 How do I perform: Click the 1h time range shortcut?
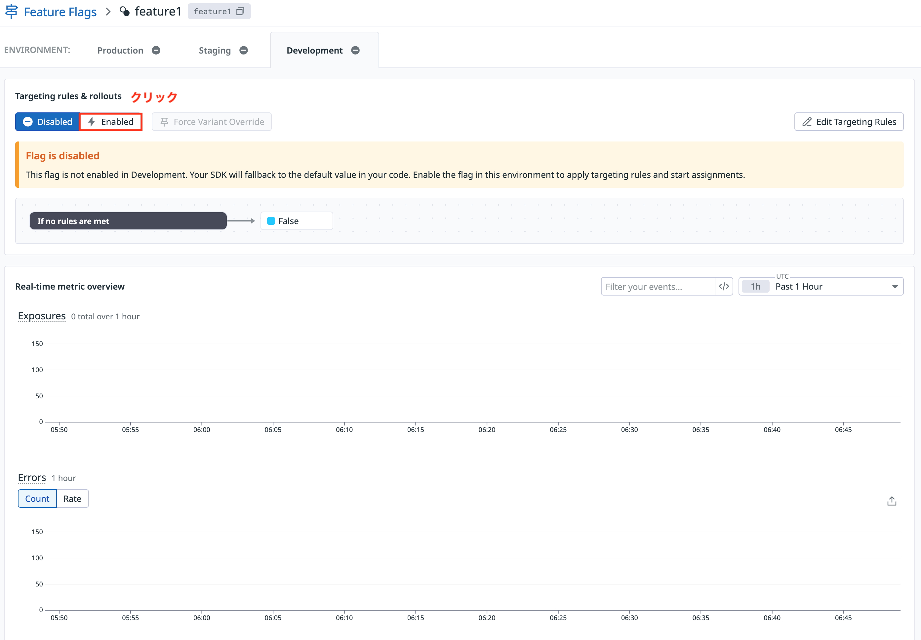755,286
